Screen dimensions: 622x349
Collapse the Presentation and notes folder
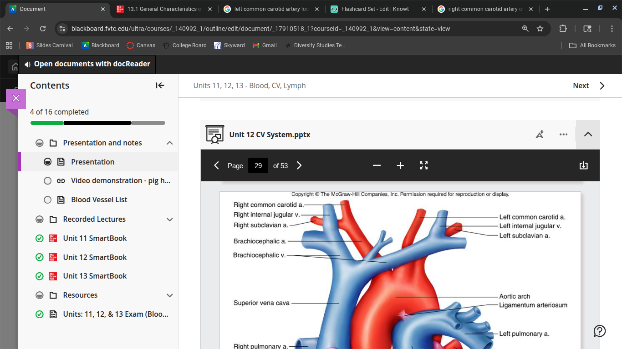[169, 143]
